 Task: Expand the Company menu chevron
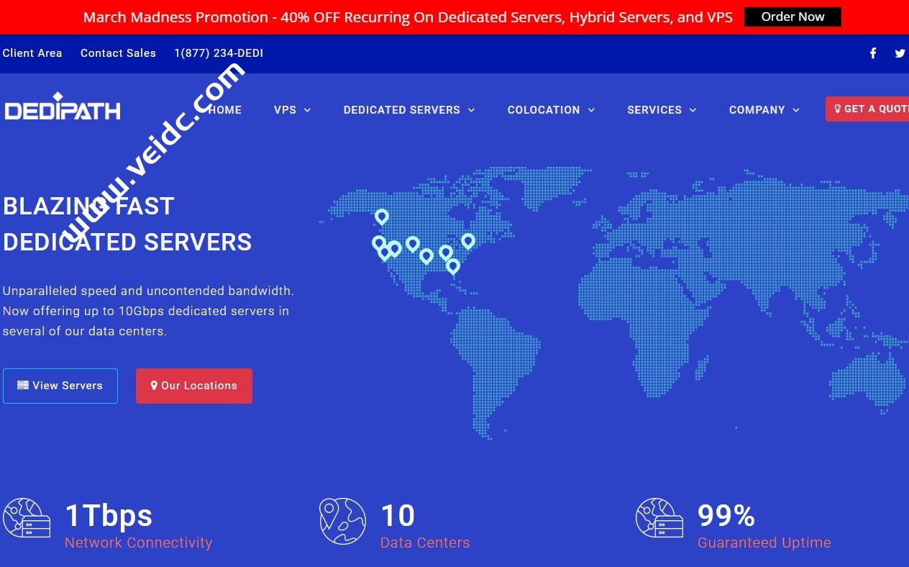coord(796,110)
